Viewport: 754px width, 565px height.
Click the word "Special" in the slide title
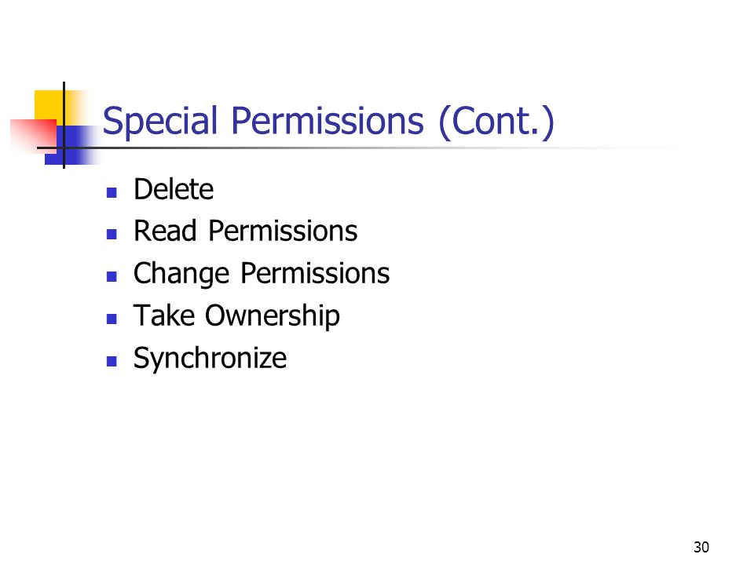coord(160,122)
